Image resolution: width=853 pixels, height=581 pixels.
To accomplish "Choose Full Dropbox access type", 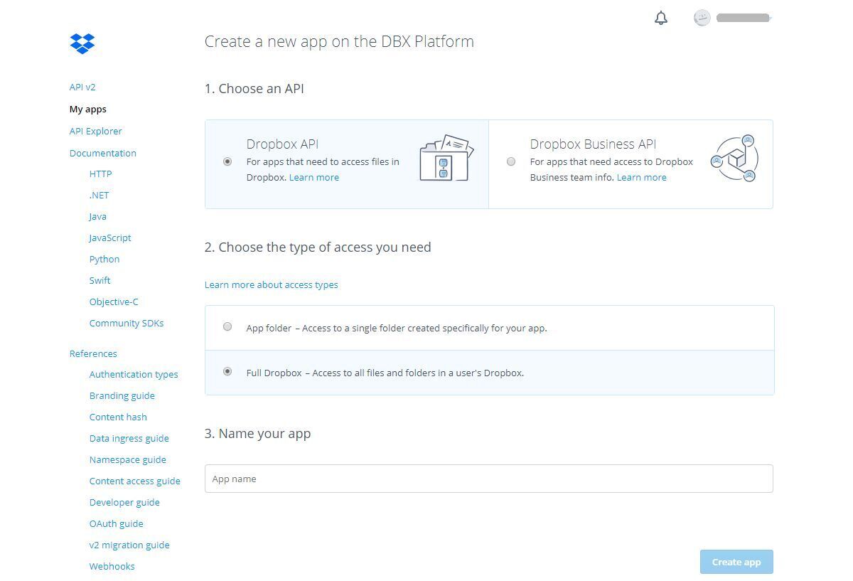I will pos(227,371).
